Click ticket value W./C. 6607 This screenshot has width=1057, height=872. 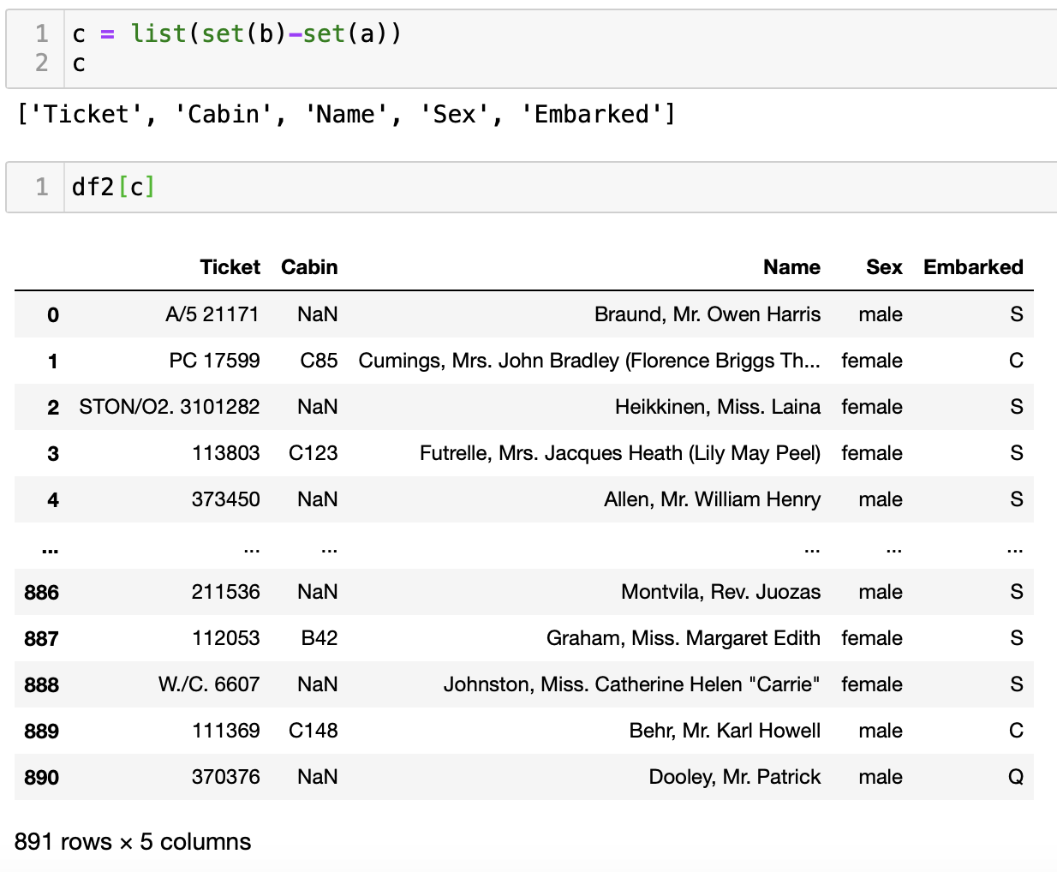(x=209, y=684)
